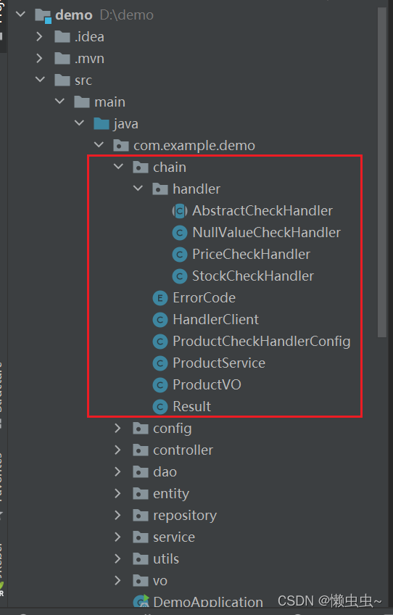Select the vo package label
393x615 pixels.
point(160,580)
